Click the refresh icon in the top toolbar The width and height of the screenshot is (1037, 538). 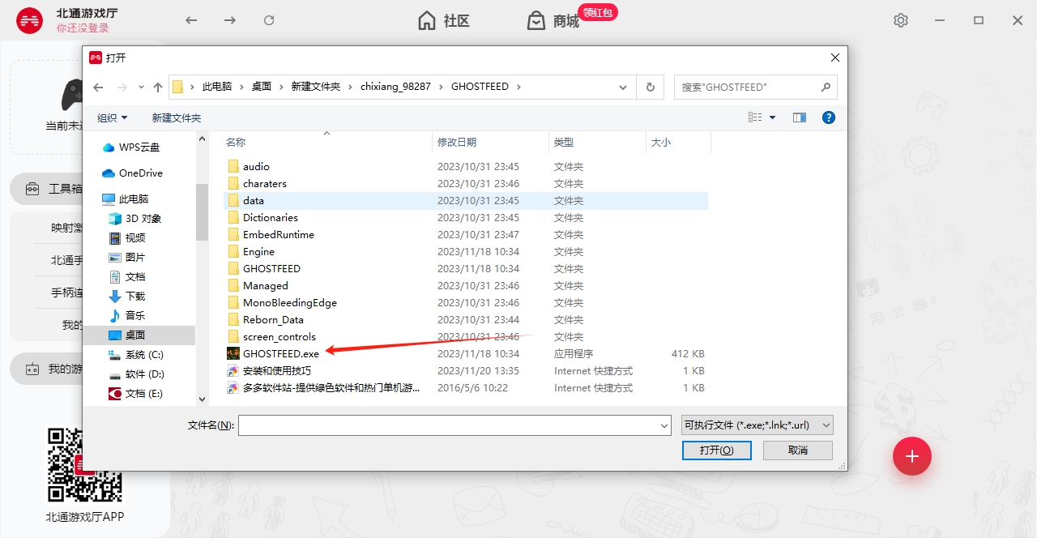coord(268,20)
